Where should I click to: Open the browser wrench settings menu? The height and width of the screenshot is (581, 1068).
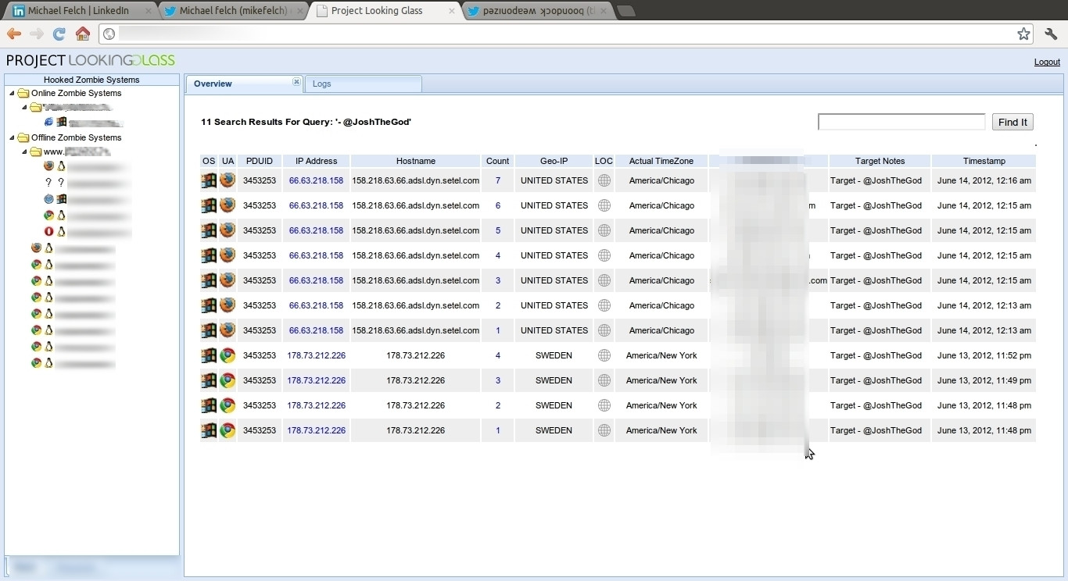(1051, 34)
